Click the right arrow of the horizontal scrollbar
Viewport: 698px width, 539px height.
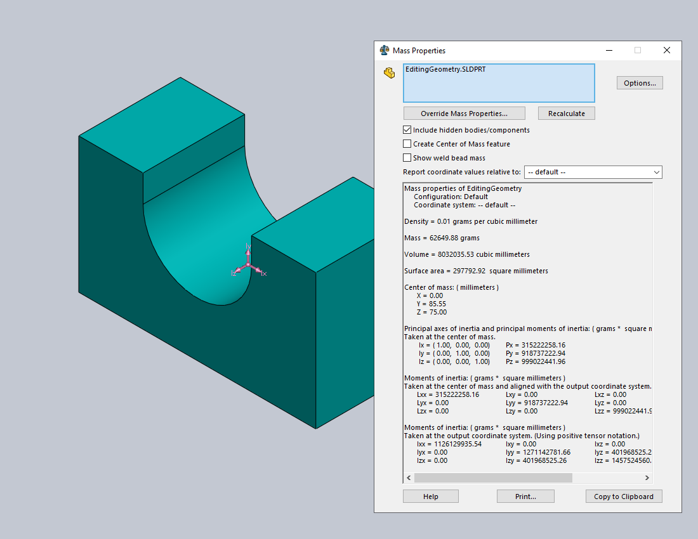tap(647, 477)
